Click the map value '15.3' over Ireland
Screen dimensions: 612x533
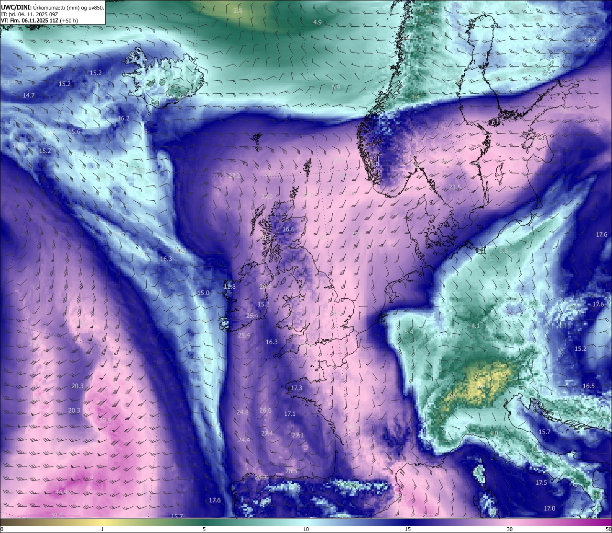pos(263,305)
